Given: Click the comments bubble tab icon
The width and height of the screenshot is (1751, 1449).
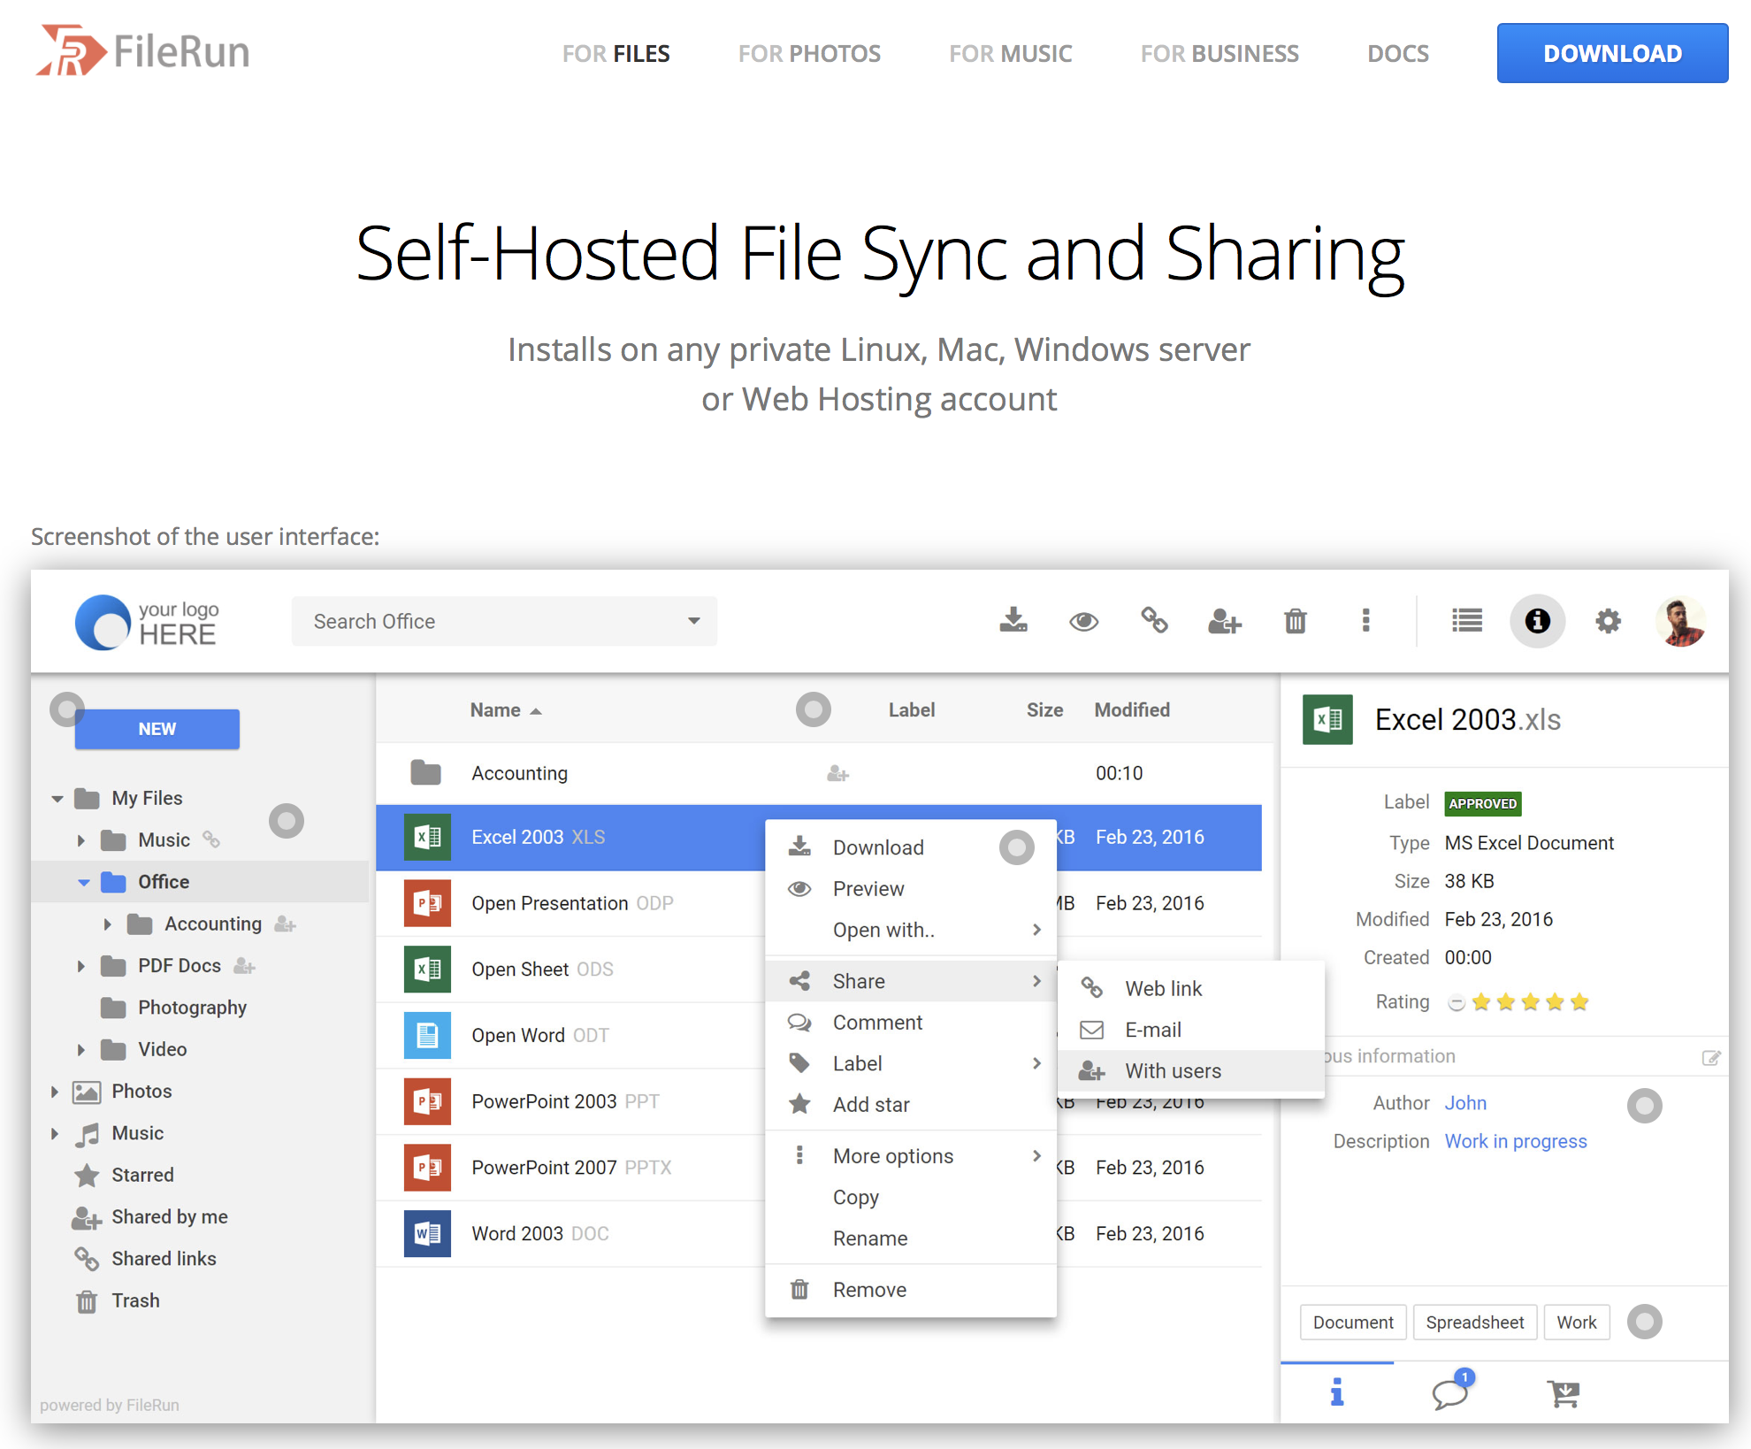Looking at the screenshot, I should (1451, 1392).
